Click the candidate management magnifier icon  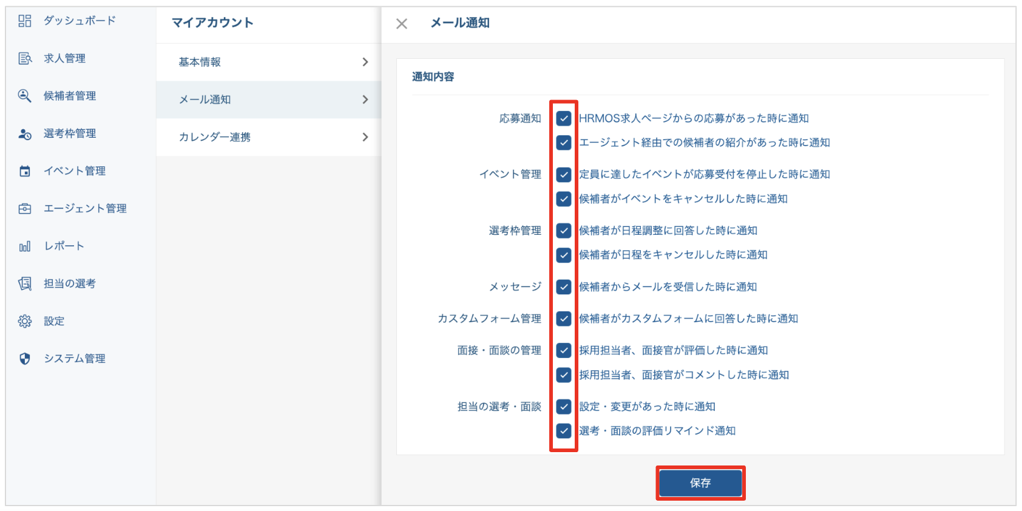tap(24, 96)
